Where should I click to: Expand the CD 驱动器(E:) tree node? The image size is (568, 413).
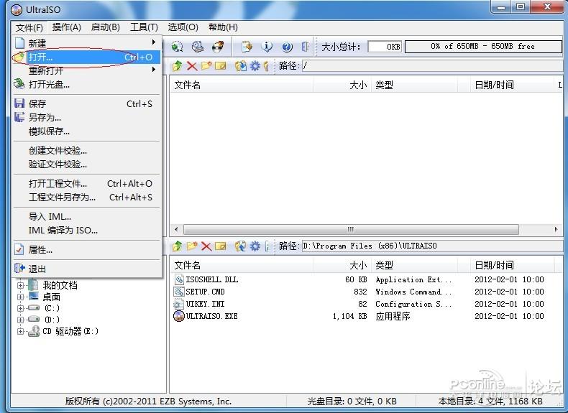click(x=21, y=331)
